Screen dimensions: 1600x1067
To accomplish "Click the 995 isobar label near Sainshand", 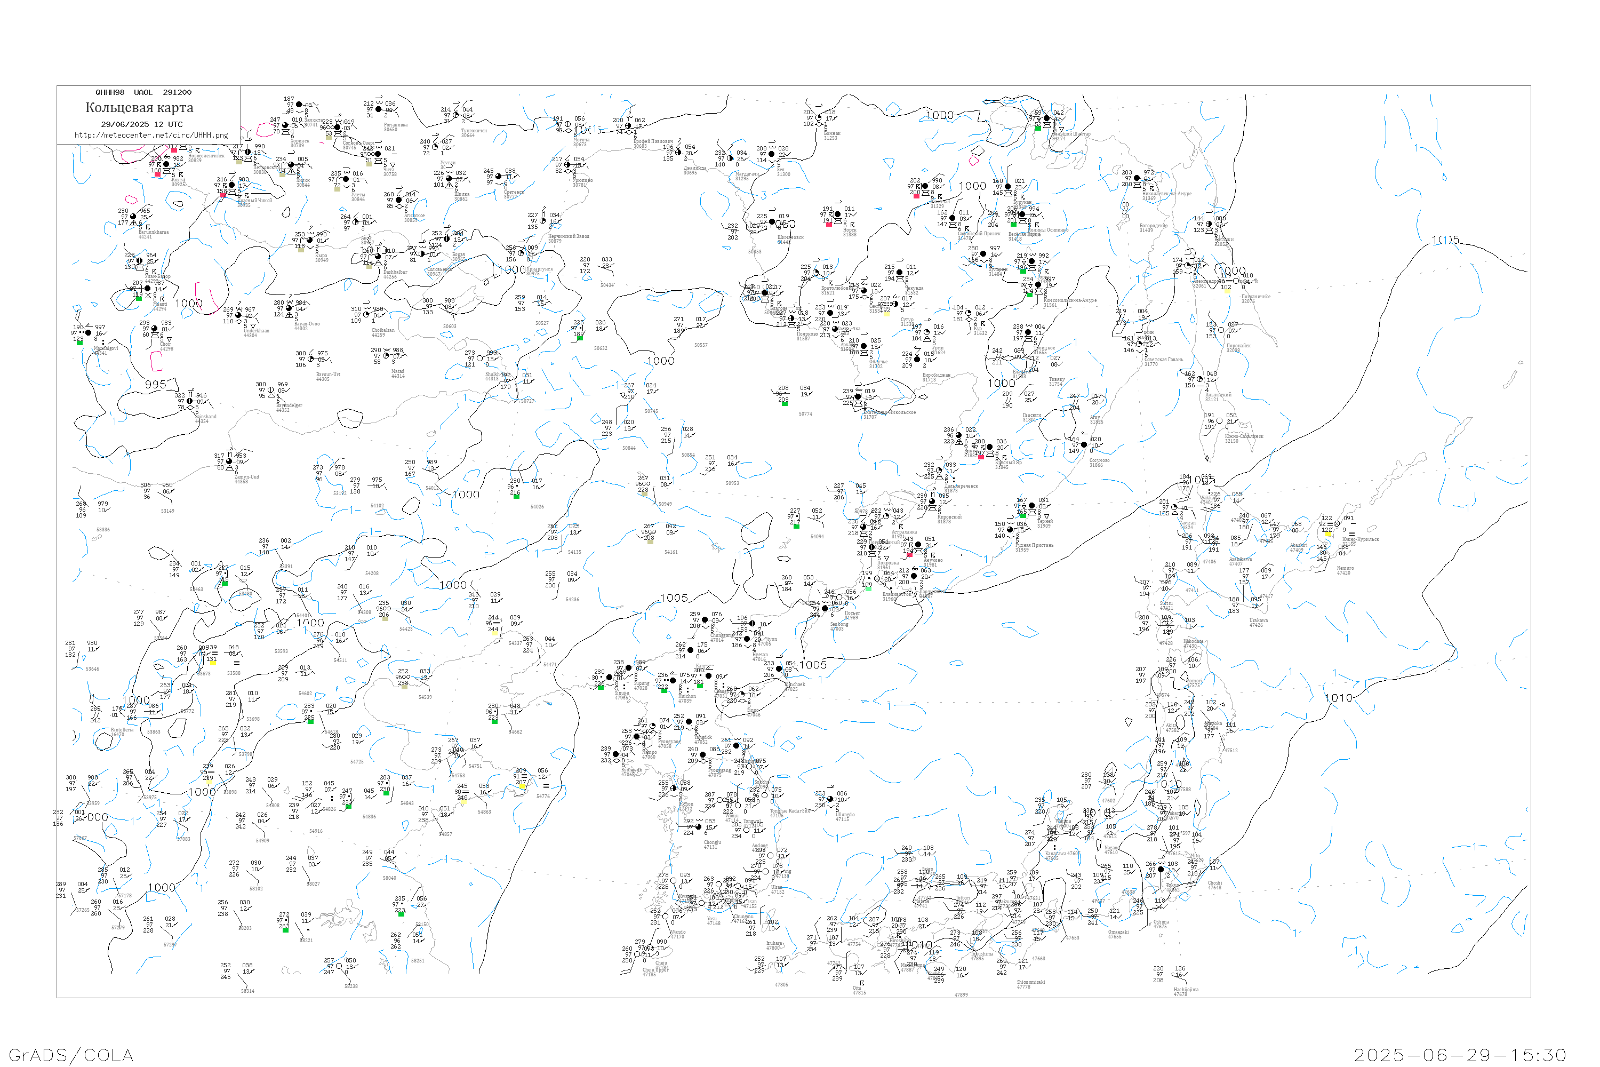I will [155, 385].
